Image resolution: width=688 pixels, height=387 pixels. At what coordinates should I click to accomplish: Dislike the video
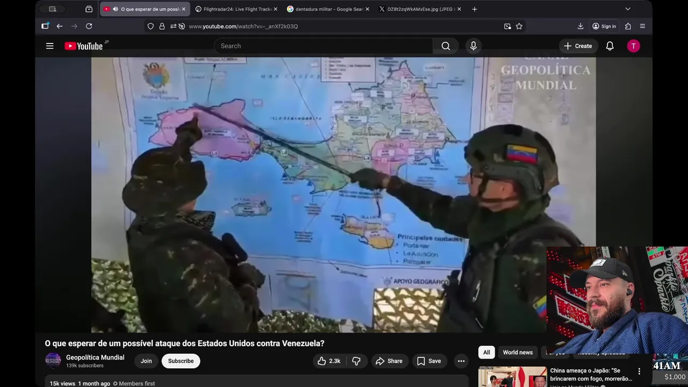pos(356,361)
